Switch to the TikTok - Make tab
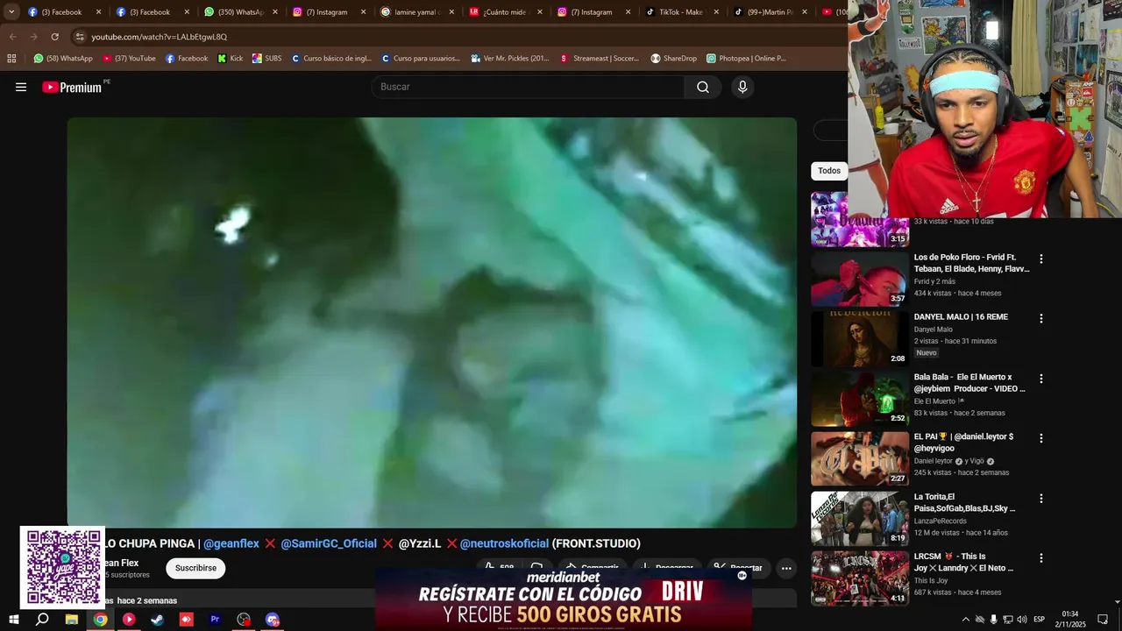This screenshot has width=1122, height=631. (x=680, y=12)
